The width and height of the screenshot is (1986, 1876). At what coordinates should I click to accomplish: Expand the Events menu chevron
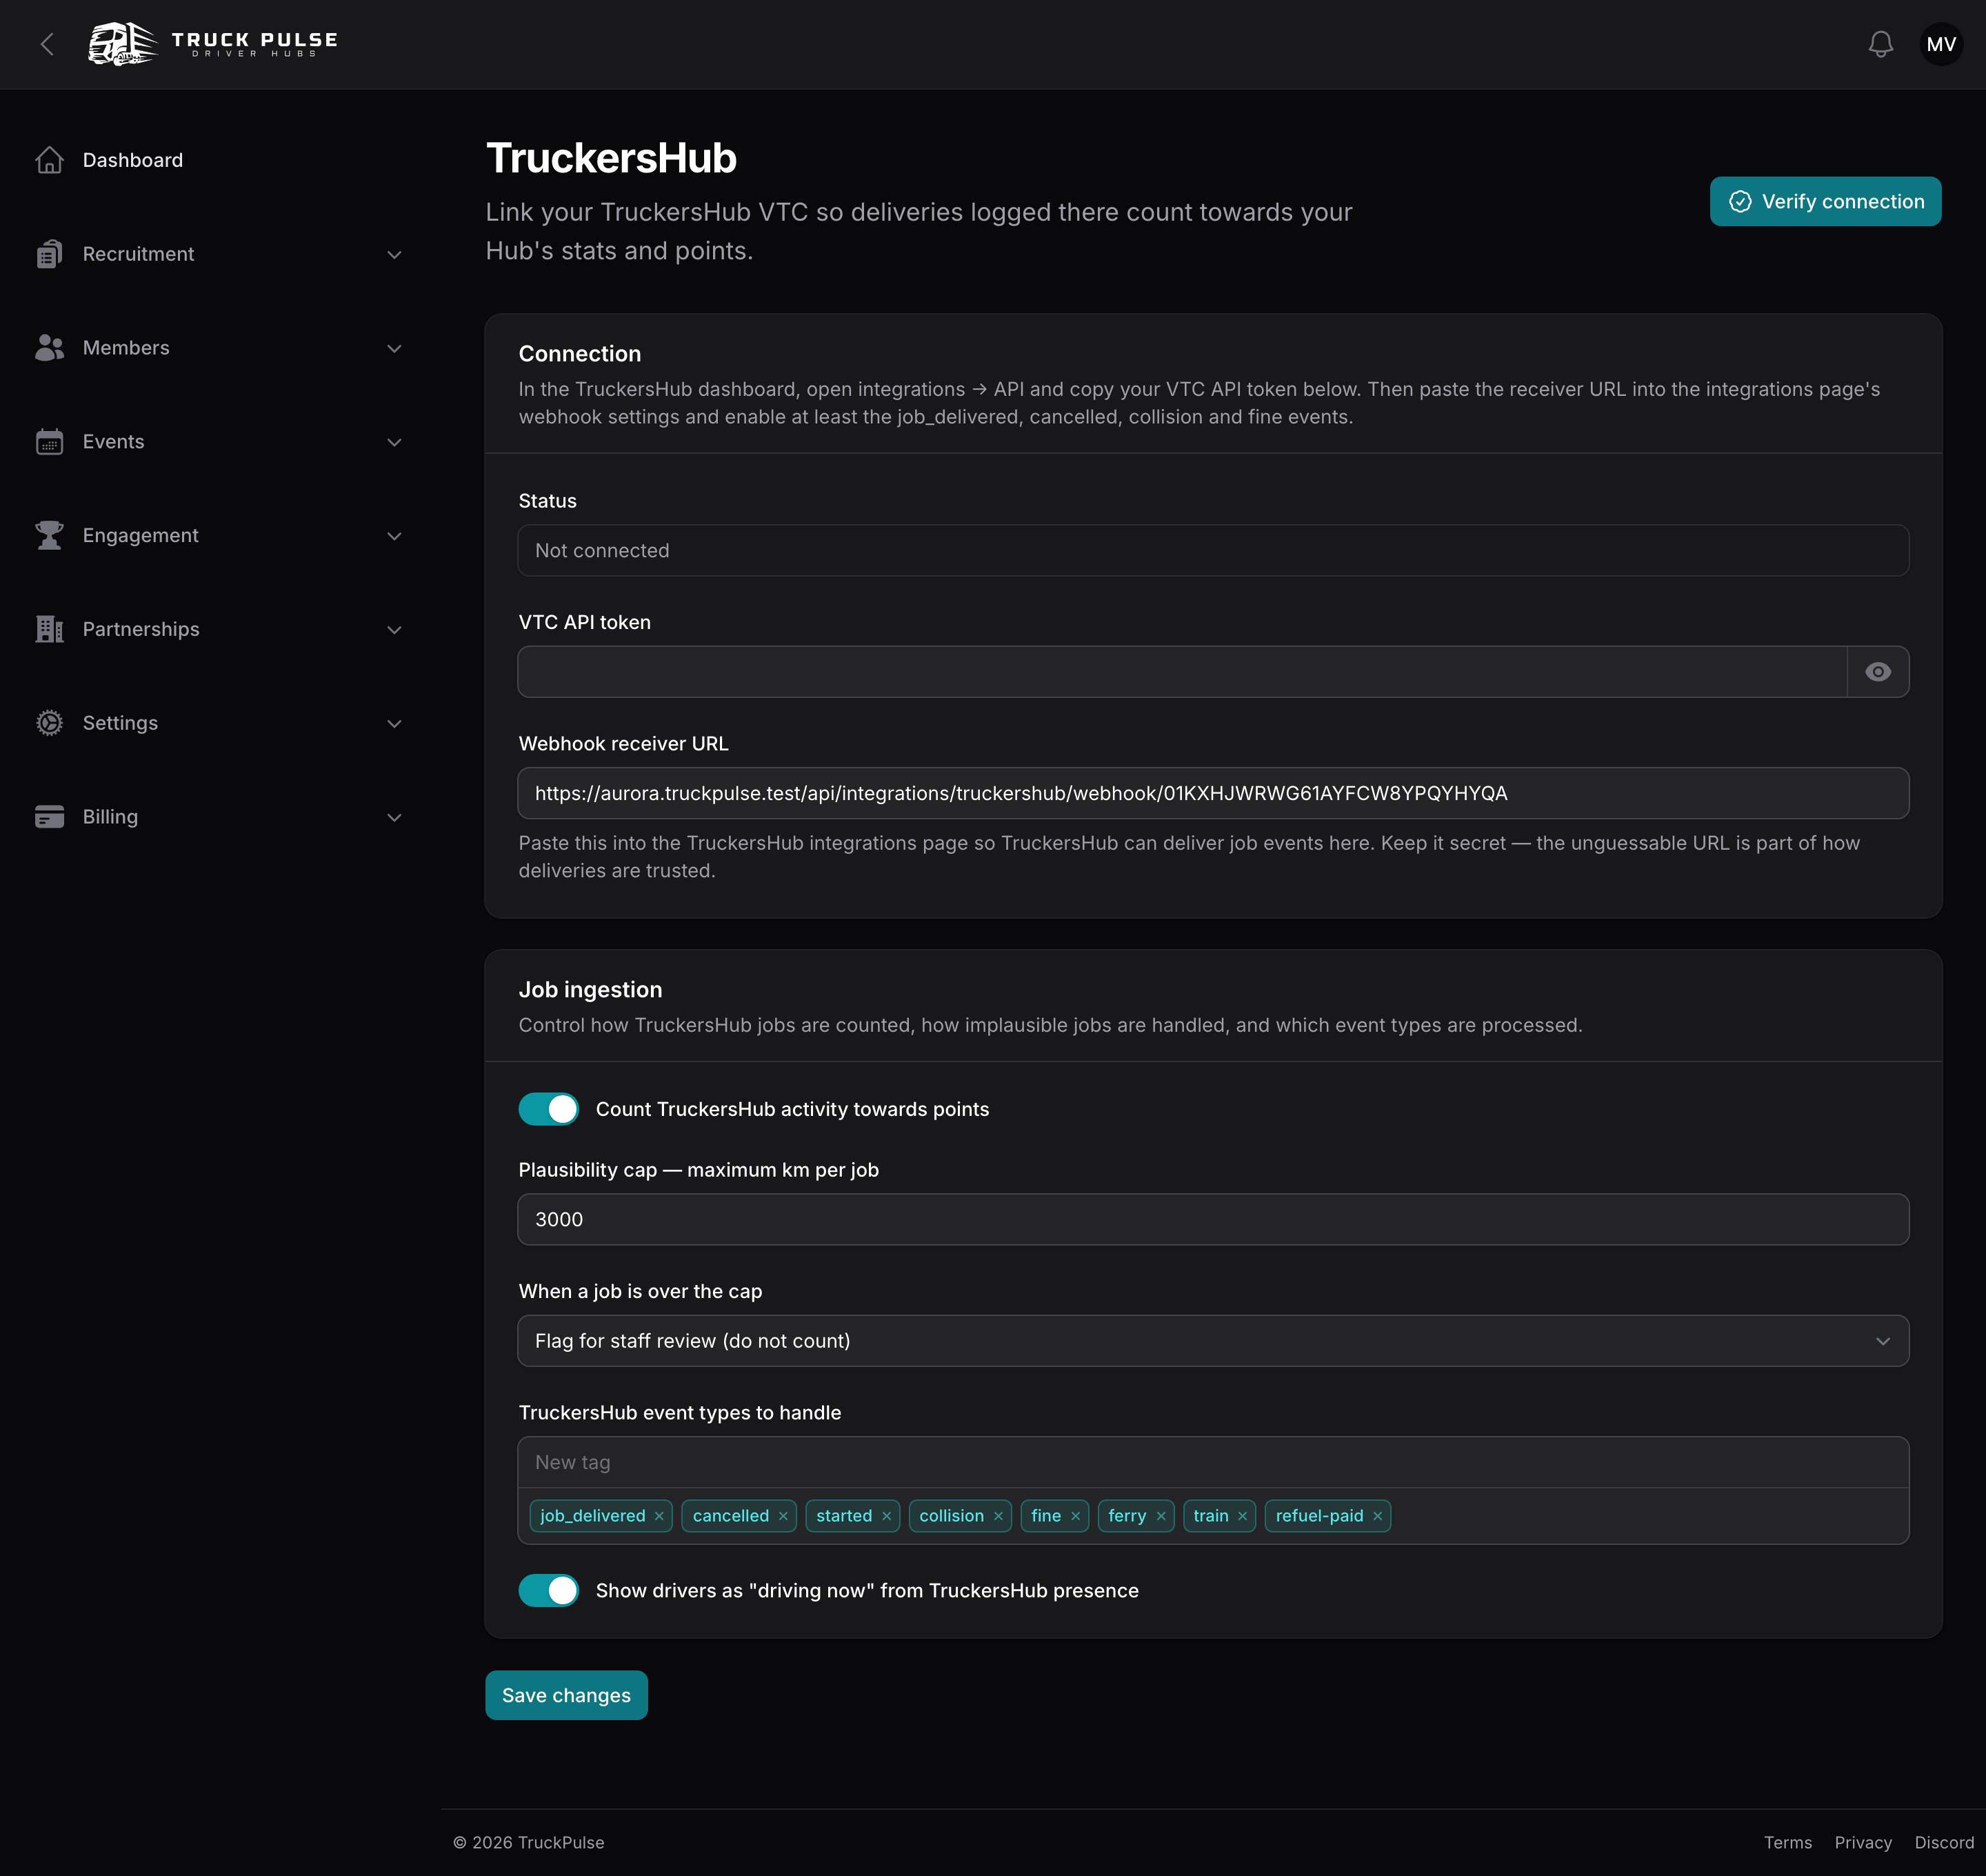[x=394, y=443]
